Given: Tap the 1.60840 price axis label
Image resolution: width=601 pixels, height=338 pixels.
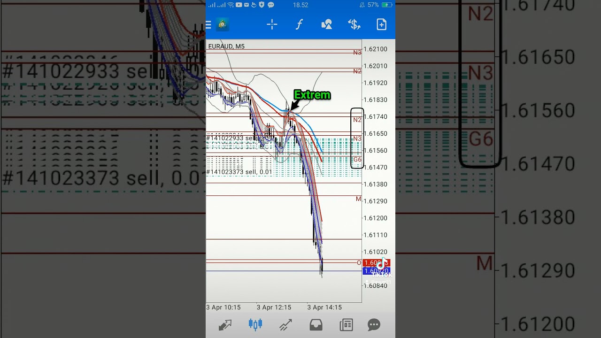Looking at the screenshot, I should [376, 285].
